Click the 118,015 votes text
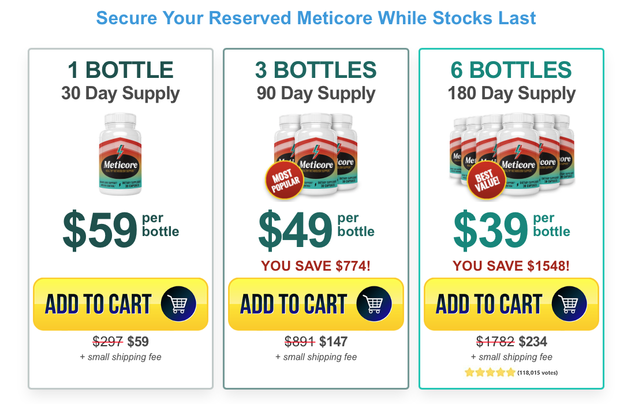This screenshot has width=635, height=404. [537, 373]
